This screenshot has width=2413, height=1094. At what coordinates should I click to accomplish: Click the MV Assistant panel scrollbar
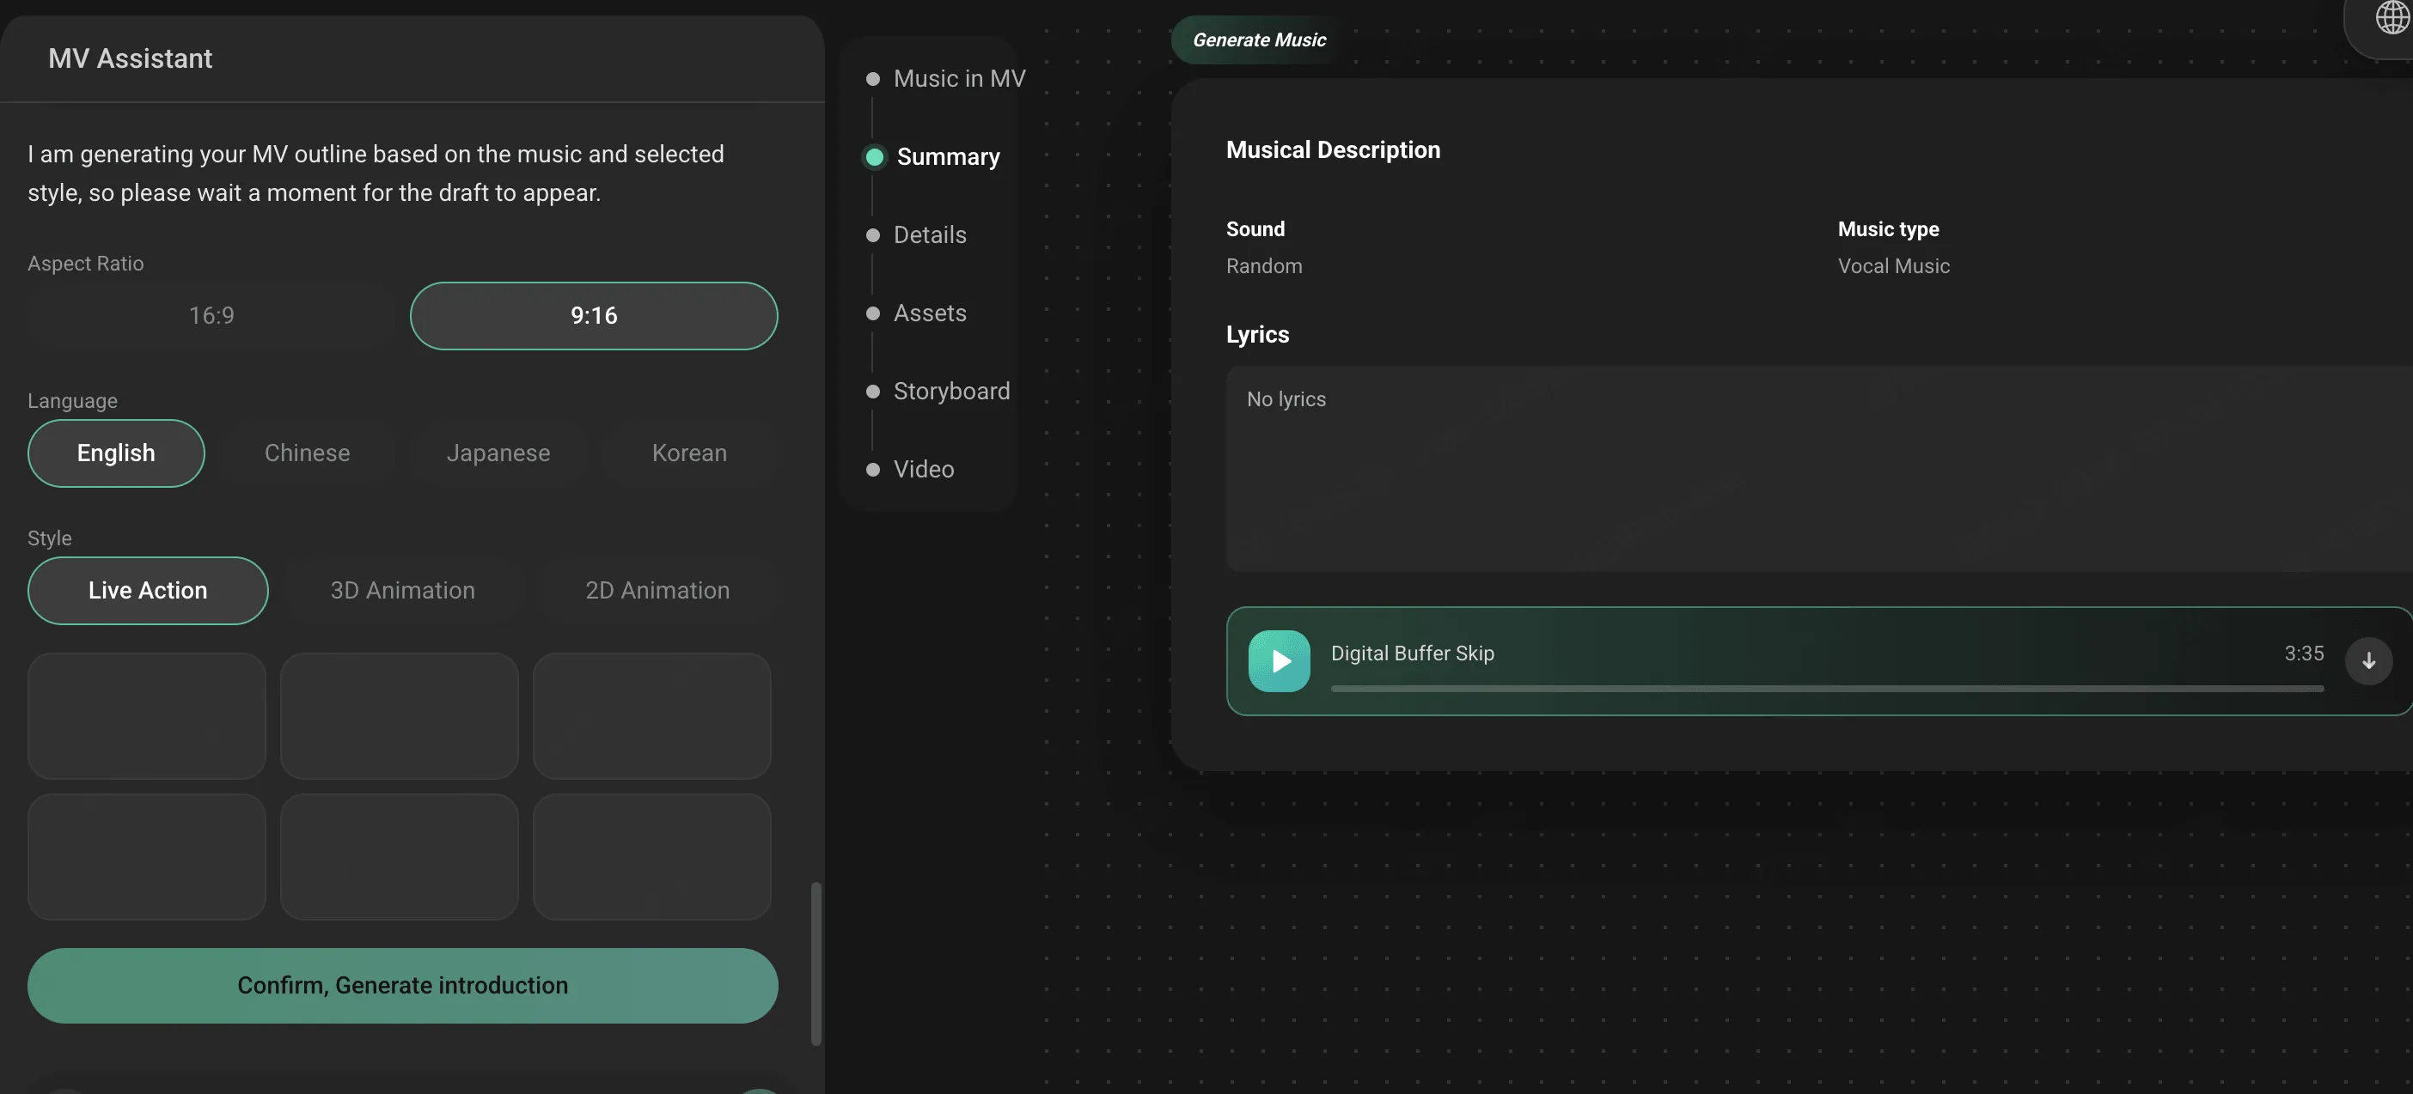[x=816, y=963]
